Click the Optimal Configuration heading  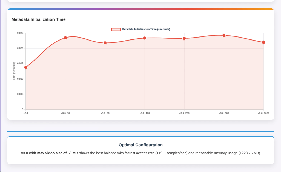click(140, 145)
